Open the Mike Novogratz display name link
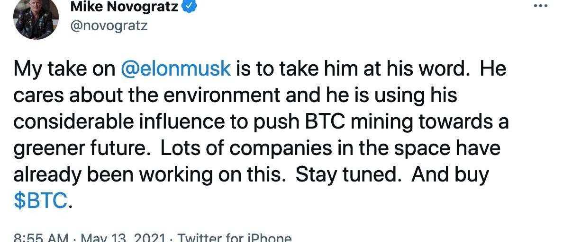563x242 pixels. [x=124, y=7]
